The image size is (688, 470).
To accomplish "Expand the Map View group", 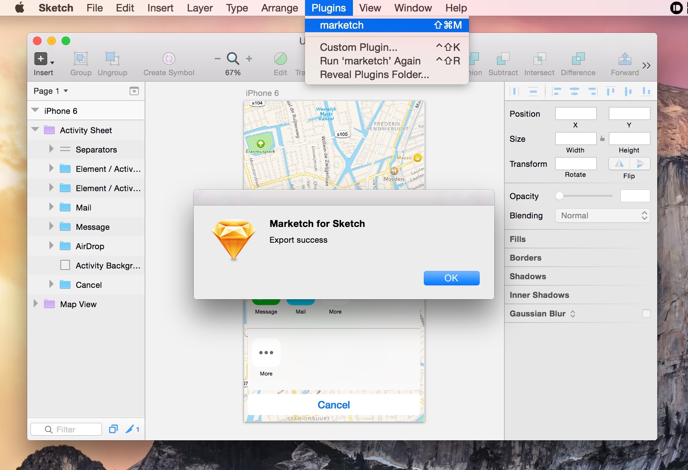I will tap(35, 304).
